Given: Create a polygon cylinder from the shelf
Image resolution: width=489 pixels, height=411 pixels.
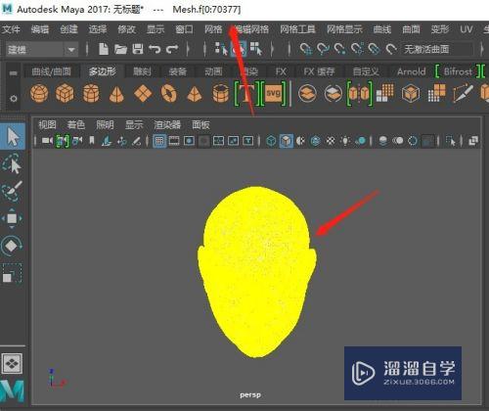Looking at the screenshot, I should point(91,93).
